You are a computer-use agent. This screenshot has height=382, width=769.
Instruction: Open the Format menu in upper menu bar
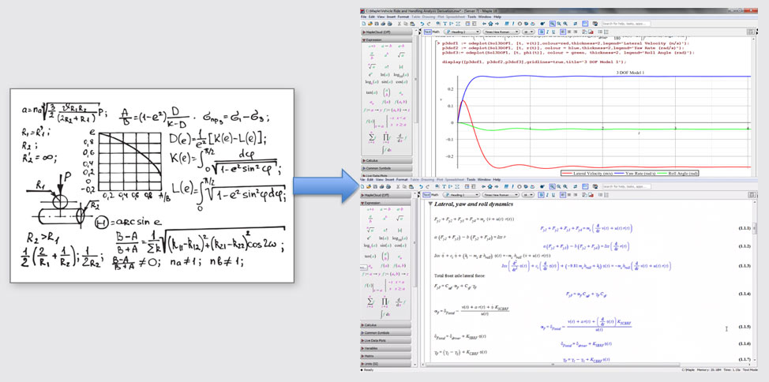403,16
